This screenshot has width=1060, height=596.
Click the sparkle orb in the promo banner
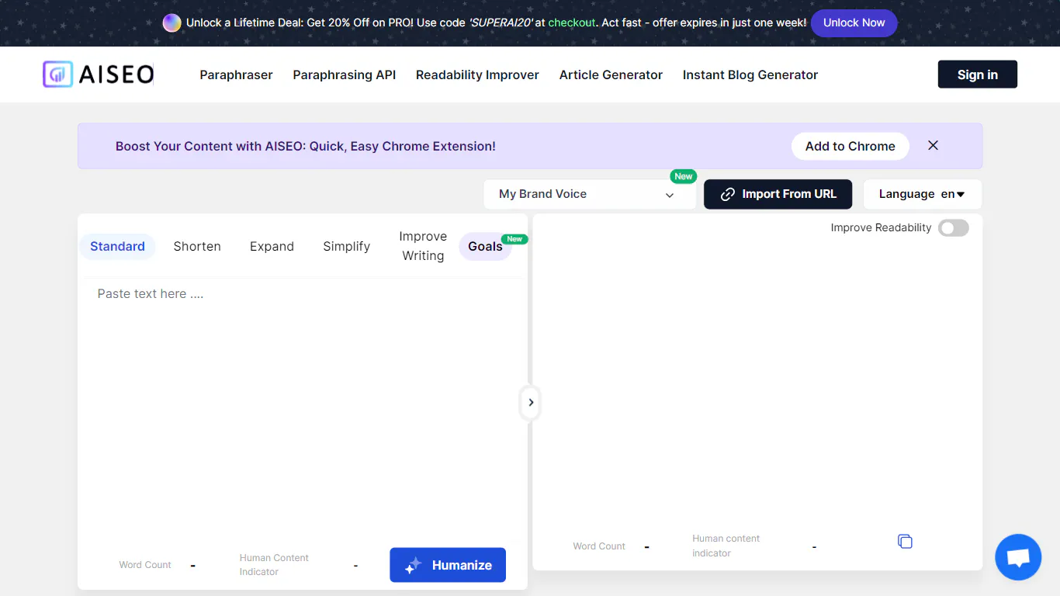(171, 23)
